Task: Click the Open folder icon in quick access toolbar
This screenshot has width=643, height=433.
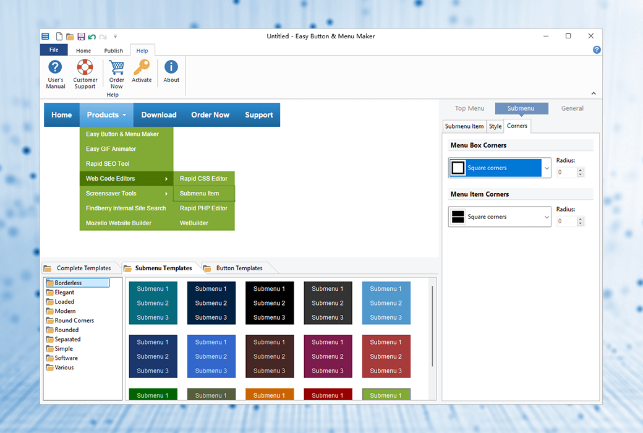Action: (70, 37)
